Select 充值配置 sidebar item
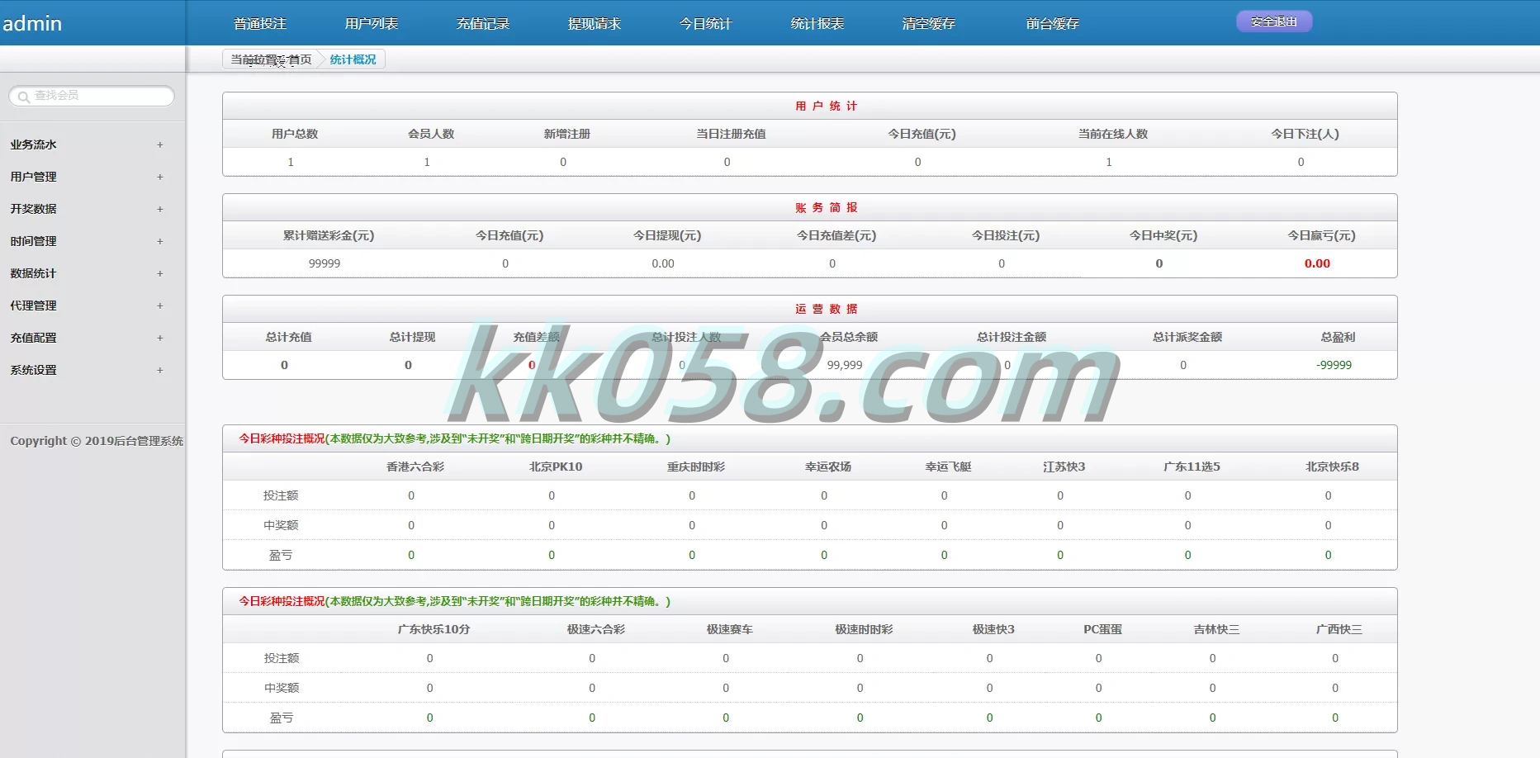This screenshot has width=1540, height=758. click(34, 338)
